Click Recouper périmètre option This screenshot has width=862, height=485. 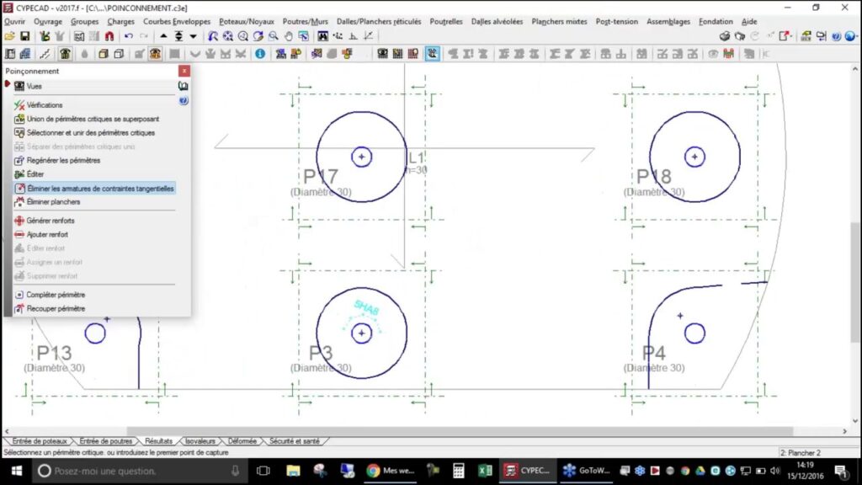[56, 309]
